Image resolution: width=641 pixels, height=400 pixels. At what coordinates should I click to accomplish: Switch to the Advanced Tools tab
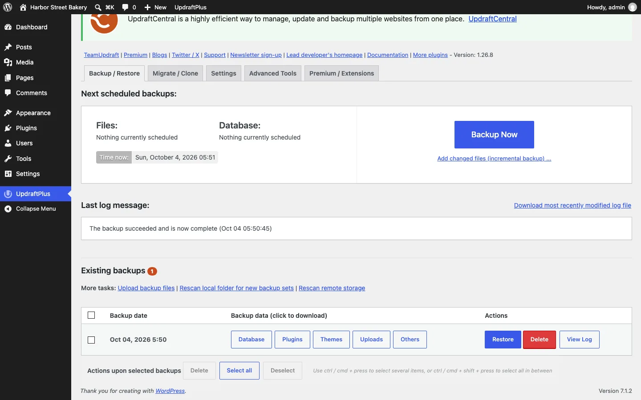273,73
